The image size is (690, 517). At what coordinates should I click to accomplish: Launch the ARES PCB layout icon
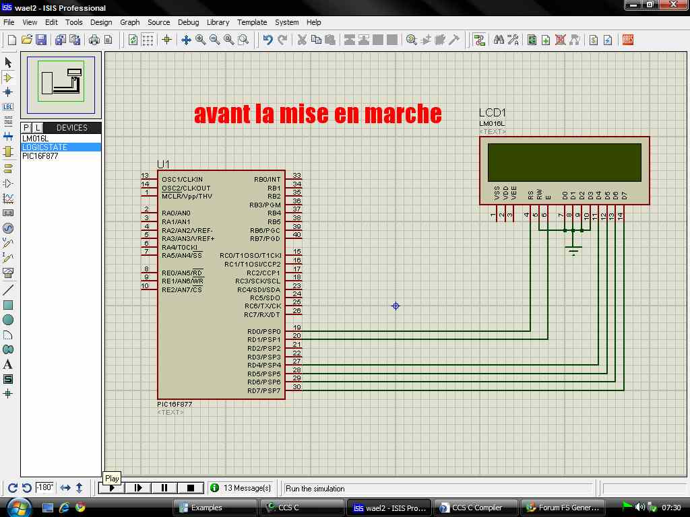[628, 40]
